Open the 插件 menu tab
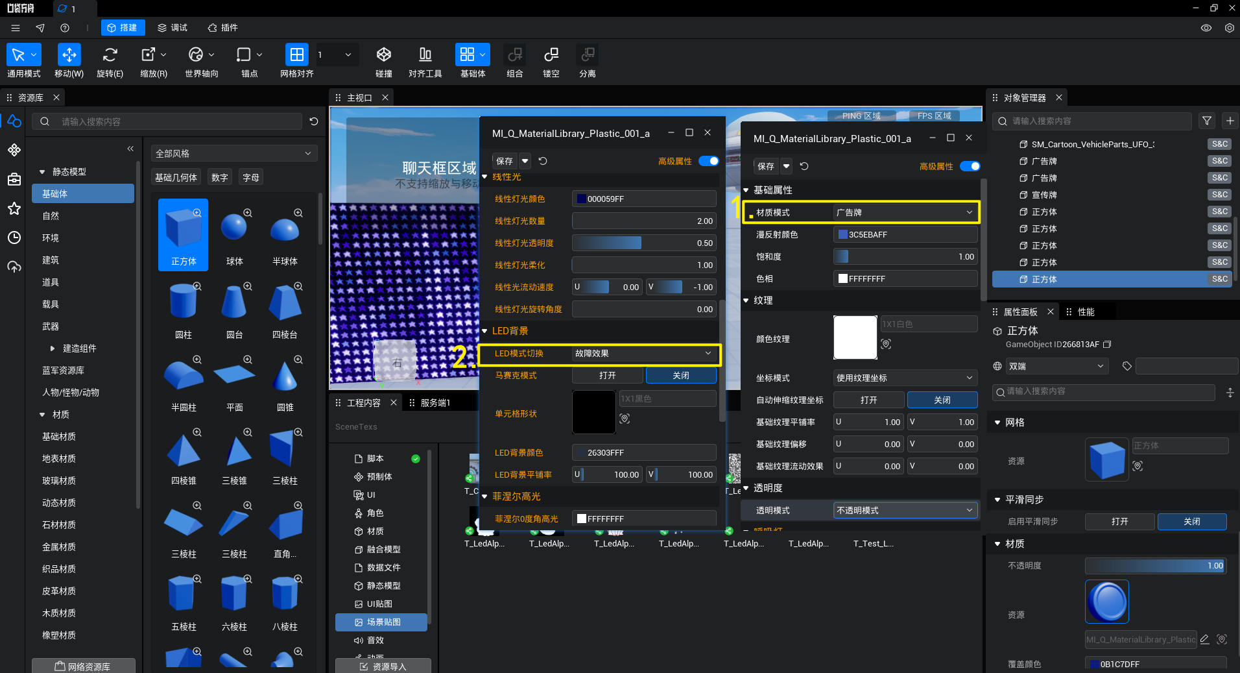This screenshot has width=1240, height=673. point(222,28)
